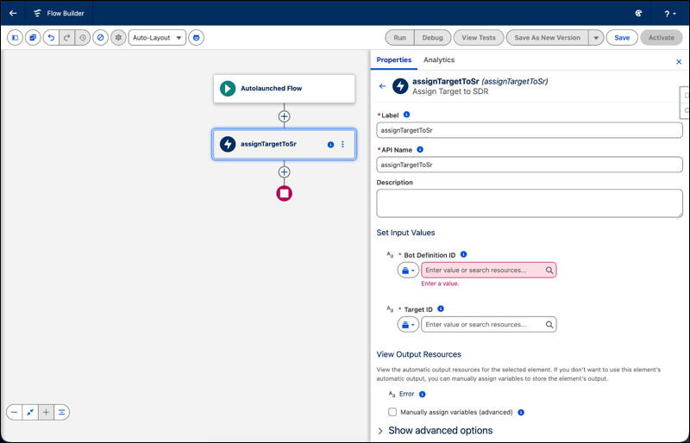The image size is (690, 443).
Task: Click the Bot Definition ID value field
Action: pos(488,270)
